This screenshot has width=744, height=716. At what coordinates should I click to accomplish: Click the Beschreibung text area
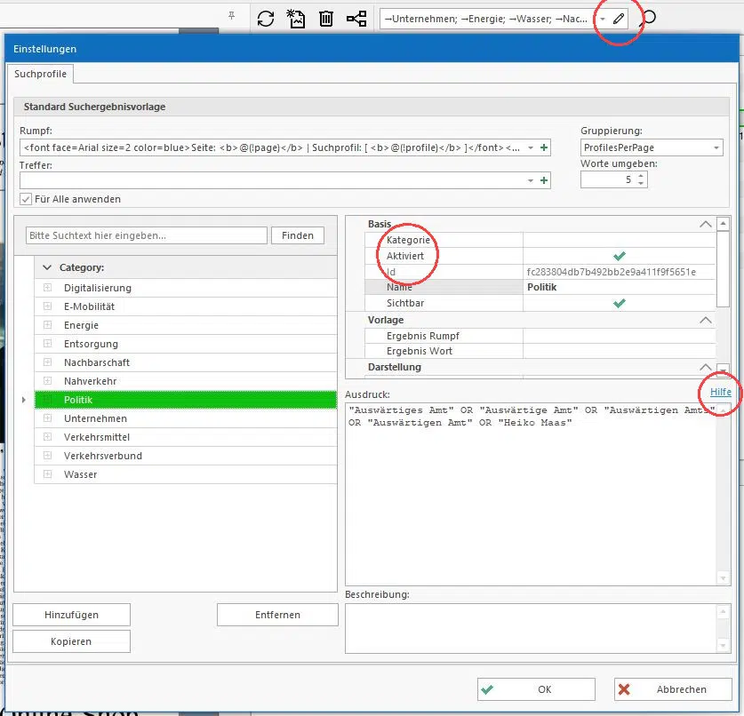[x=531, y=628]
